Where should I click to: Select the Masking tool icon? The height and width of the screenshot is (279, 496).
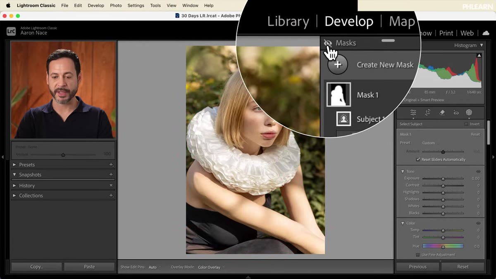click(x=469, y=112)
